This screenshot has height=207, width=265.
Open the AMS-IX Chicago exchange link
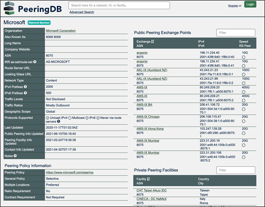(x=148, y=117)
